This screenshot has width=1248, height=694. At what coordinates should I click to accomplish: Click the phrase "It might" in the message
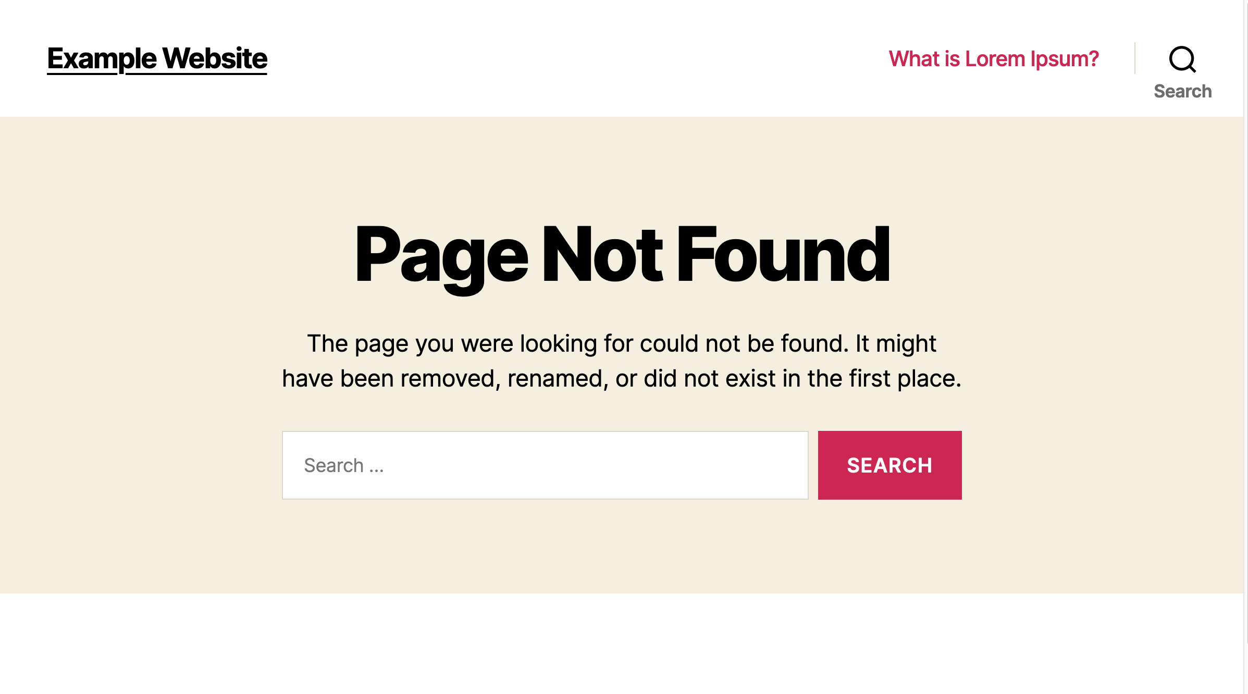pyautogui.click(x=896, y=344)
